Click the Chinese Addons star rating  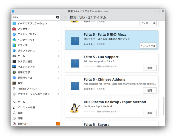coord(89,89)
